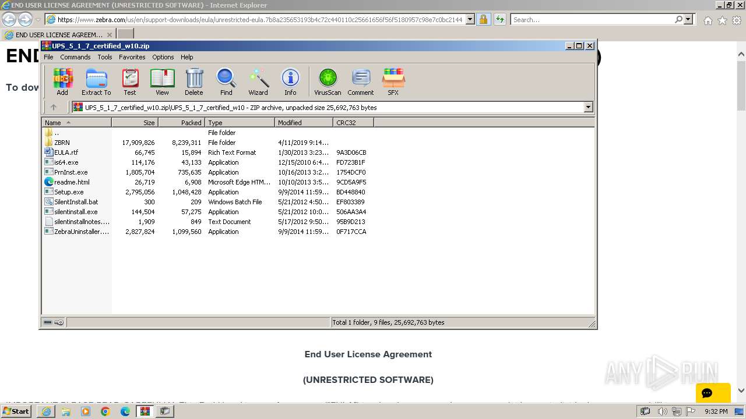Sort by Packed column header
Screen dimensions: 746x419
[181, 123]
